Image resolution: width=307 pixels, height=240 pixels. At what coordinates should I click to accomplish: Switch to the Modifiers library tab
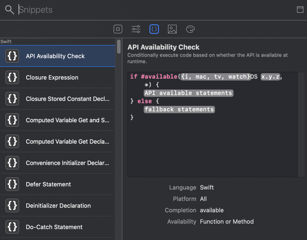click(136, 29)
